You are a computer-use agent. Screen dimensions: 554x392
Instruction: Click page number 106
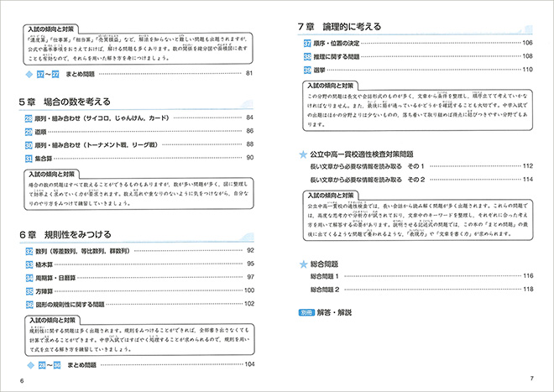[x=527, y=43]
